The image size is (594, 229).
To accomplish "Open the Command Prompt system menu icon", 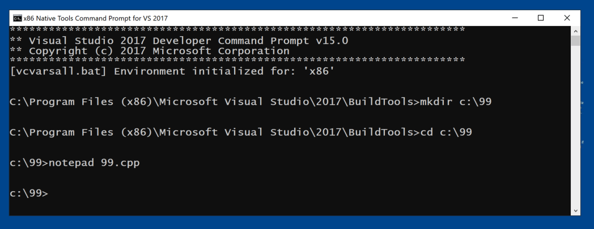I will [18, 18].
